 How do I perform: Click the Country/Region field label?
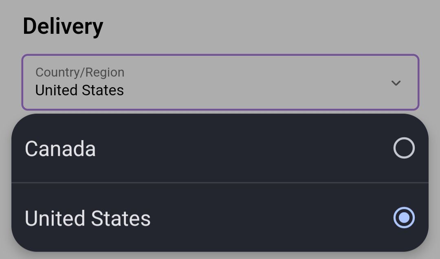pyautogui.click(x=80, y=72)
